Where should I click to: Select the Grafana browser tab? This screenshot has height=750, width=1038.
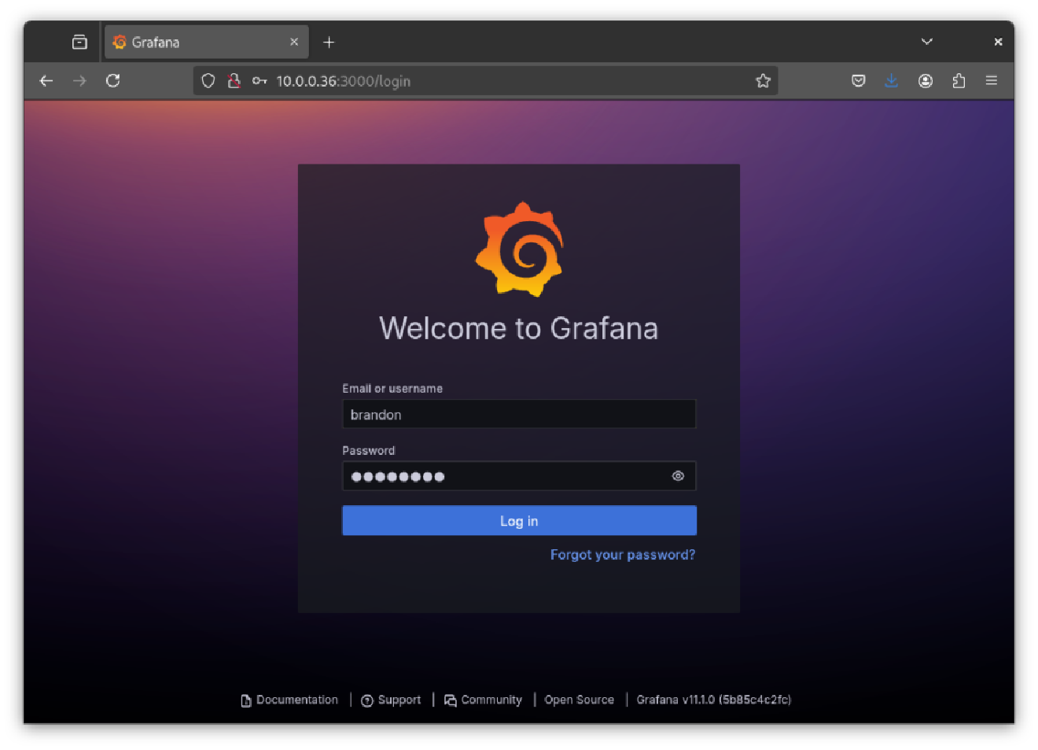pos(197,42)
